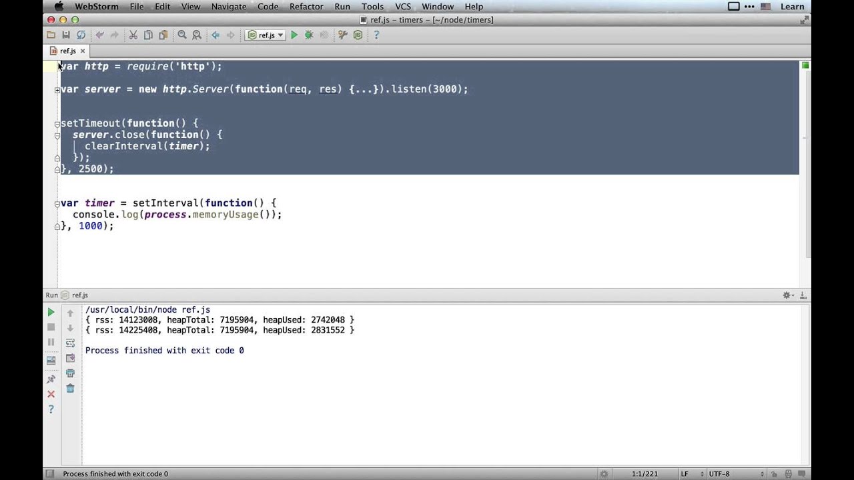Collapse the setInterval timer block
The width and height of the screenshot is (854, 480).
(57, 204)
